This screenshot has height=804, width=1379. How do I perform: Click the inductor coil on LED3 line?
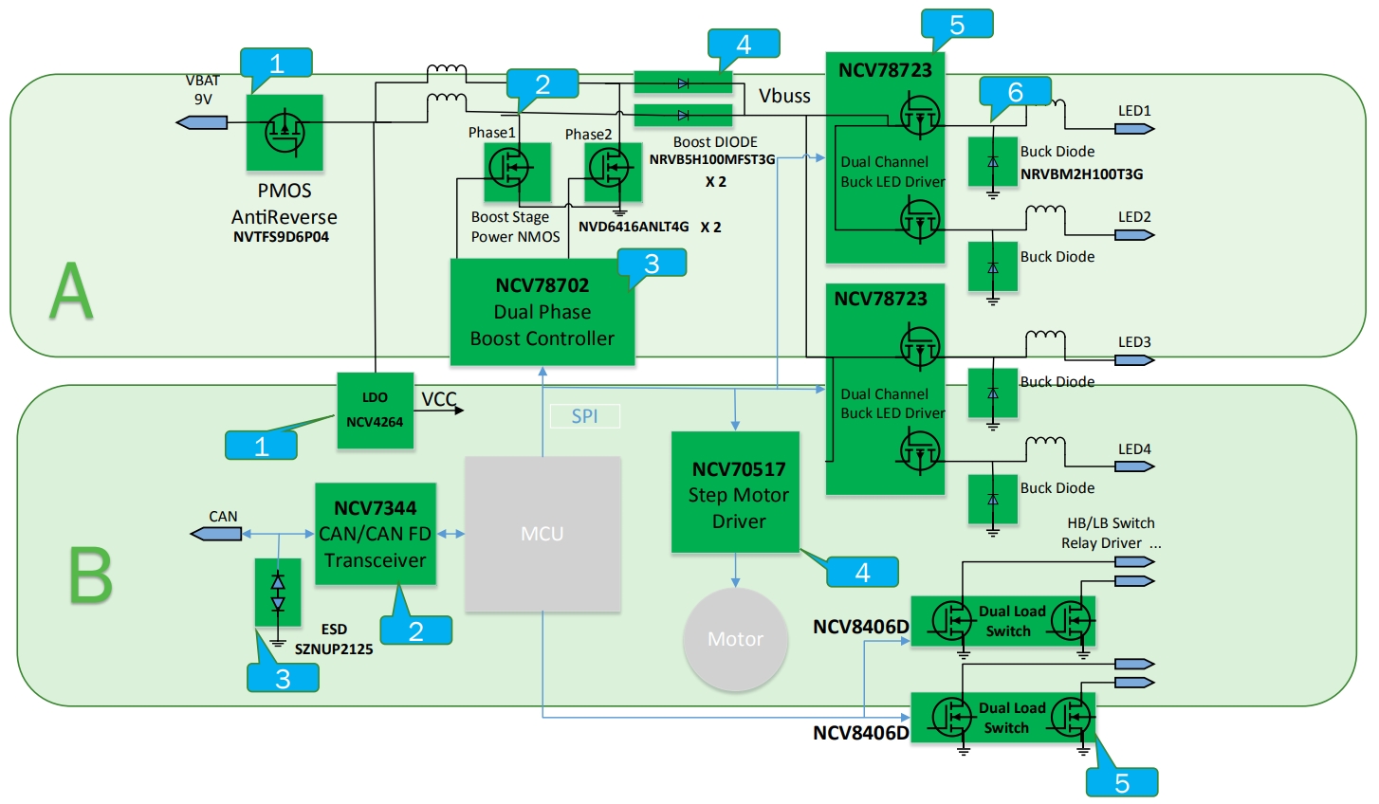pyautogui.click(x=1045, y=337)
